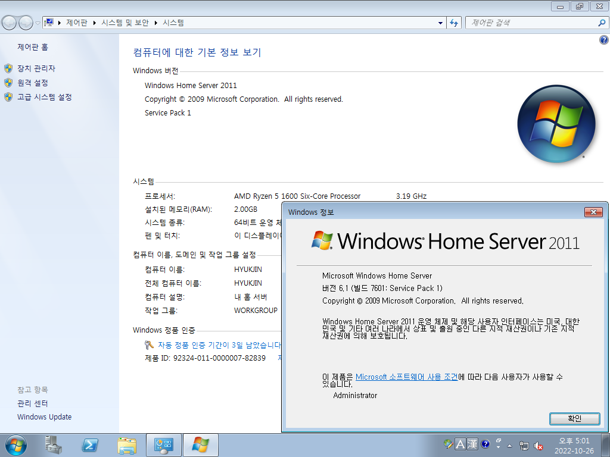Click the shield icon beside 장치 관리자
Viewport: 610px width, 457px height.
click(x=8, y=68)
